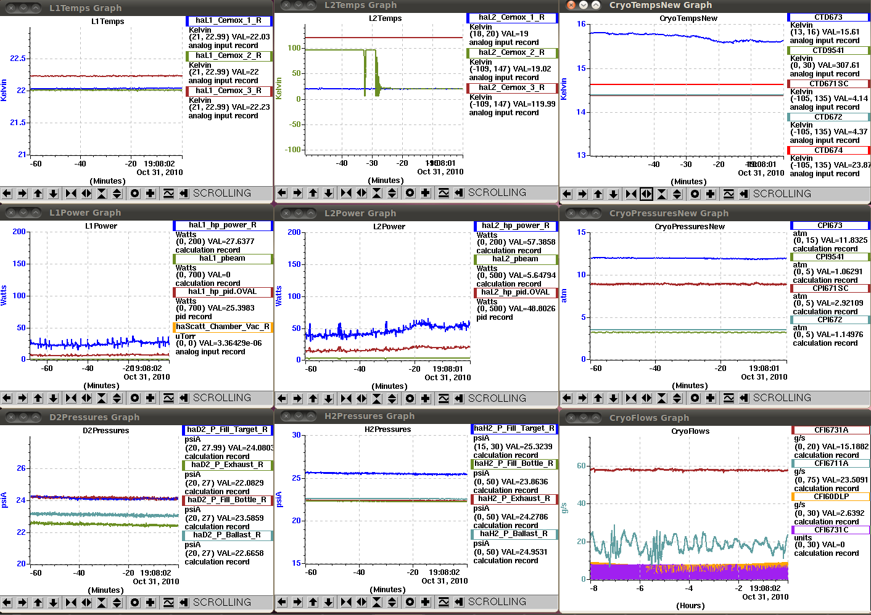The width and height of the screenshot is (871, 615).
Task: Click curve graph icon in H2Pressures toolbar
Action: click(x=444, y=602)
